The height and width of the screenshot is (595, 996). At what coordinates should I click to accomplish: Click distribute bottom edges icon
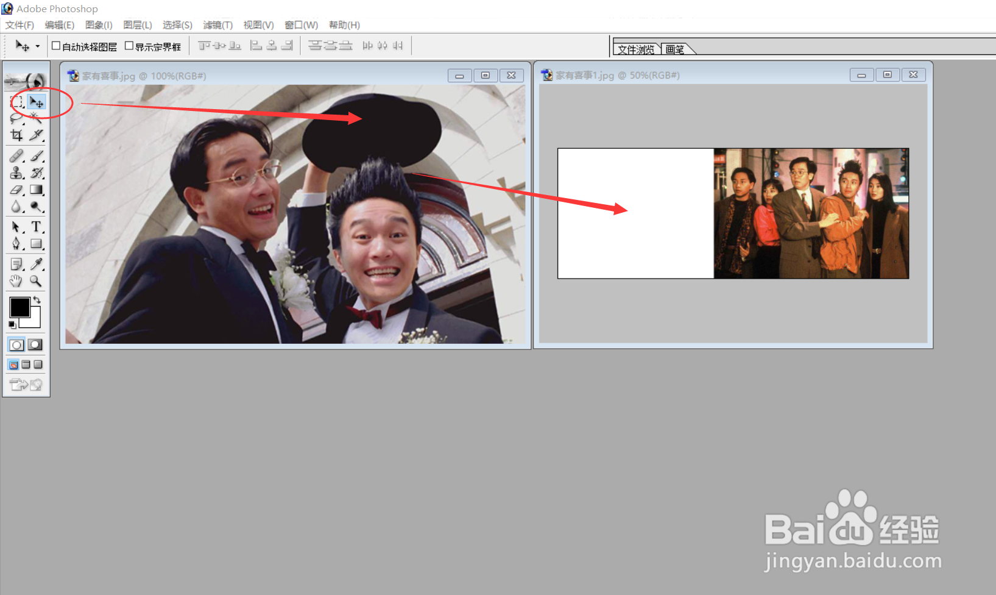345,46
